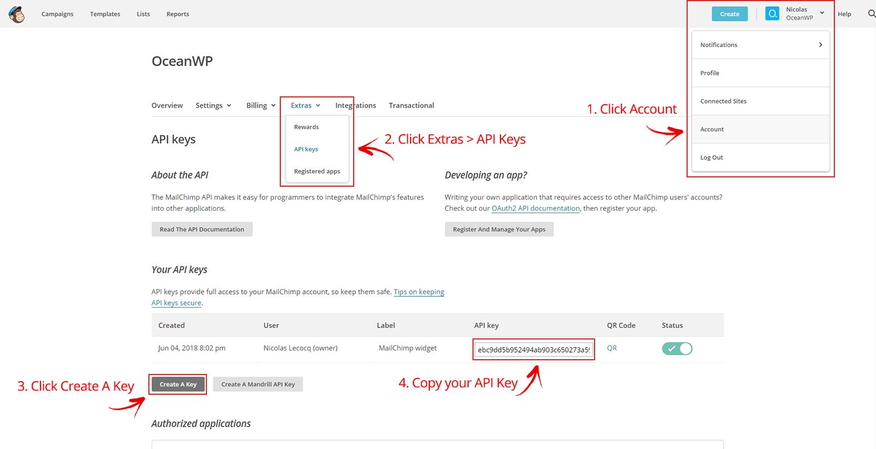
Task: Click the User column header
Action: (x=271, y=325)
